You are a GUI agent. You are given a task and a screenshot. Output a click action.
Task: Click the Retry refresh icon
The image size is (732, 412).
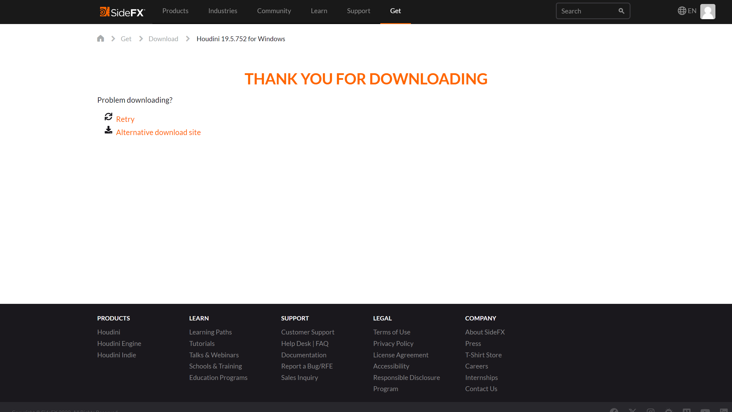click(x=108, y=116)
